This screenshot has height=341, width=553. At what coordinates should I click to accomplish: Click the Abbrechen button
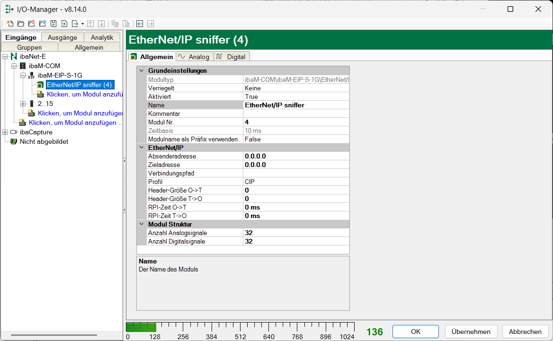tap(525, 332)
